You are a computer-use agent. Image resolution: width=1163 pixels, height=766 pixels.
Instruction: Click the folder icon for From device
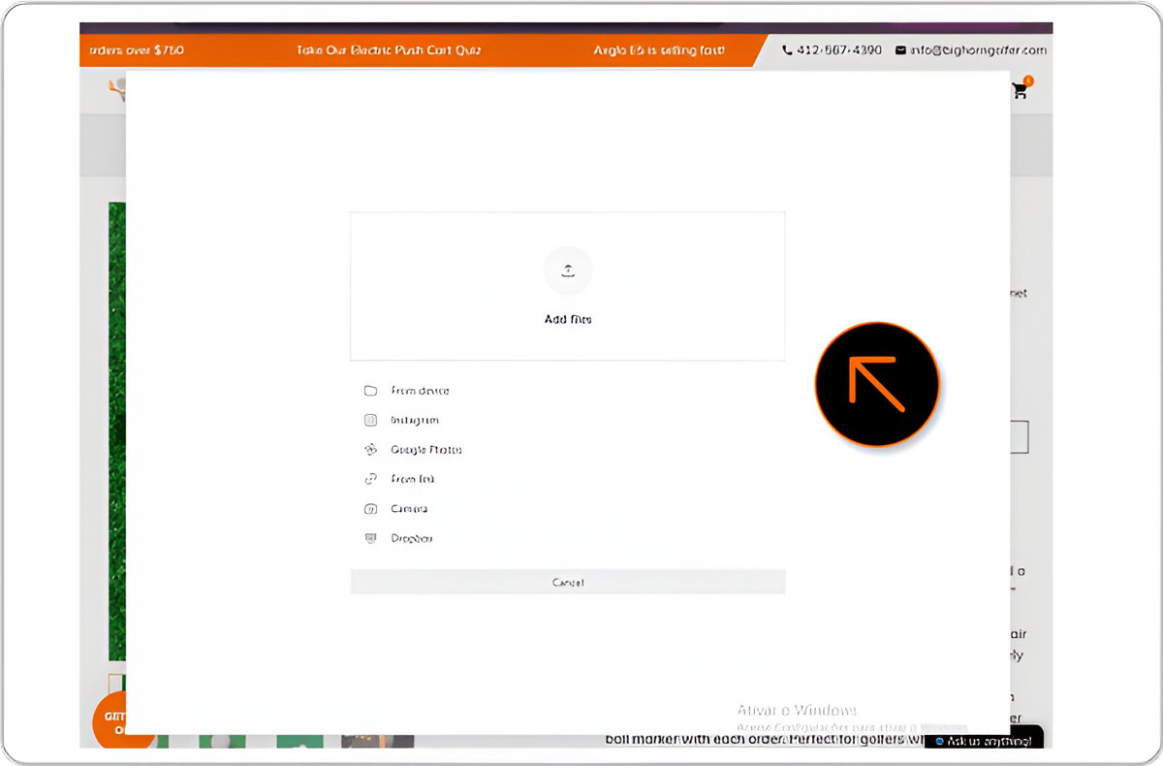(x=370, y=391)
